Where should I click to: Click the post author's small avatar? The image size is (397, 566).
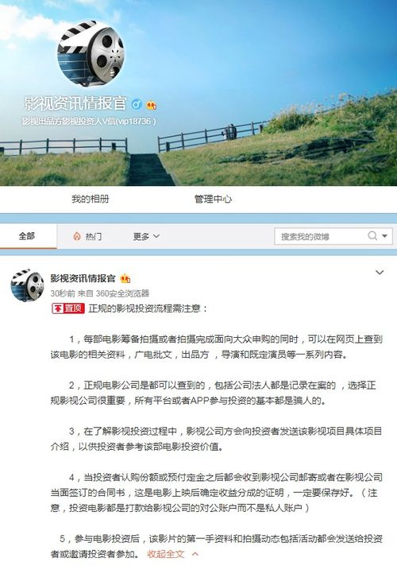28,285
